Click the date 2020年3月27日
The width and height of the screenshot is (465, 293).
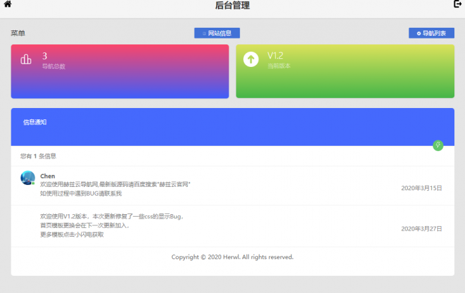pos(421,229)
